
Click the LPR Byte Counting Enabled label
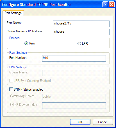32,81
